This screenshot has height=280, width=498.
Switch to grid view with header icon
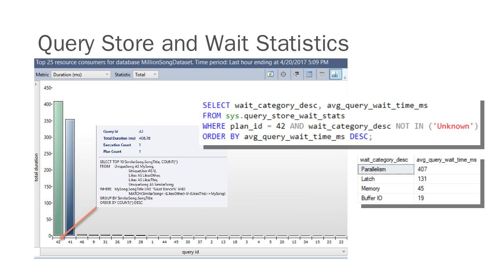(308, 74)
